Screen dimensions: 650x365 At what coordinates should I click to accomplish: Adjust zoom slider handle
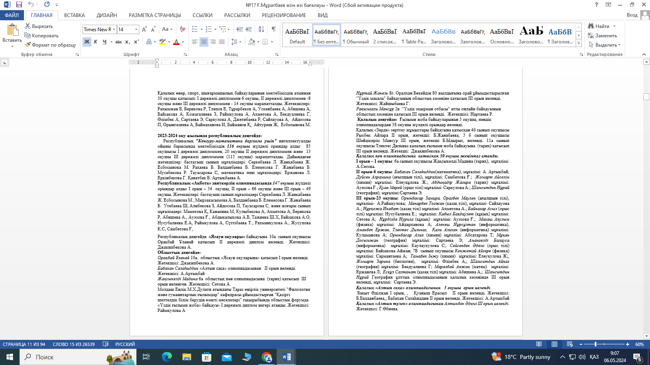(596, 344)
